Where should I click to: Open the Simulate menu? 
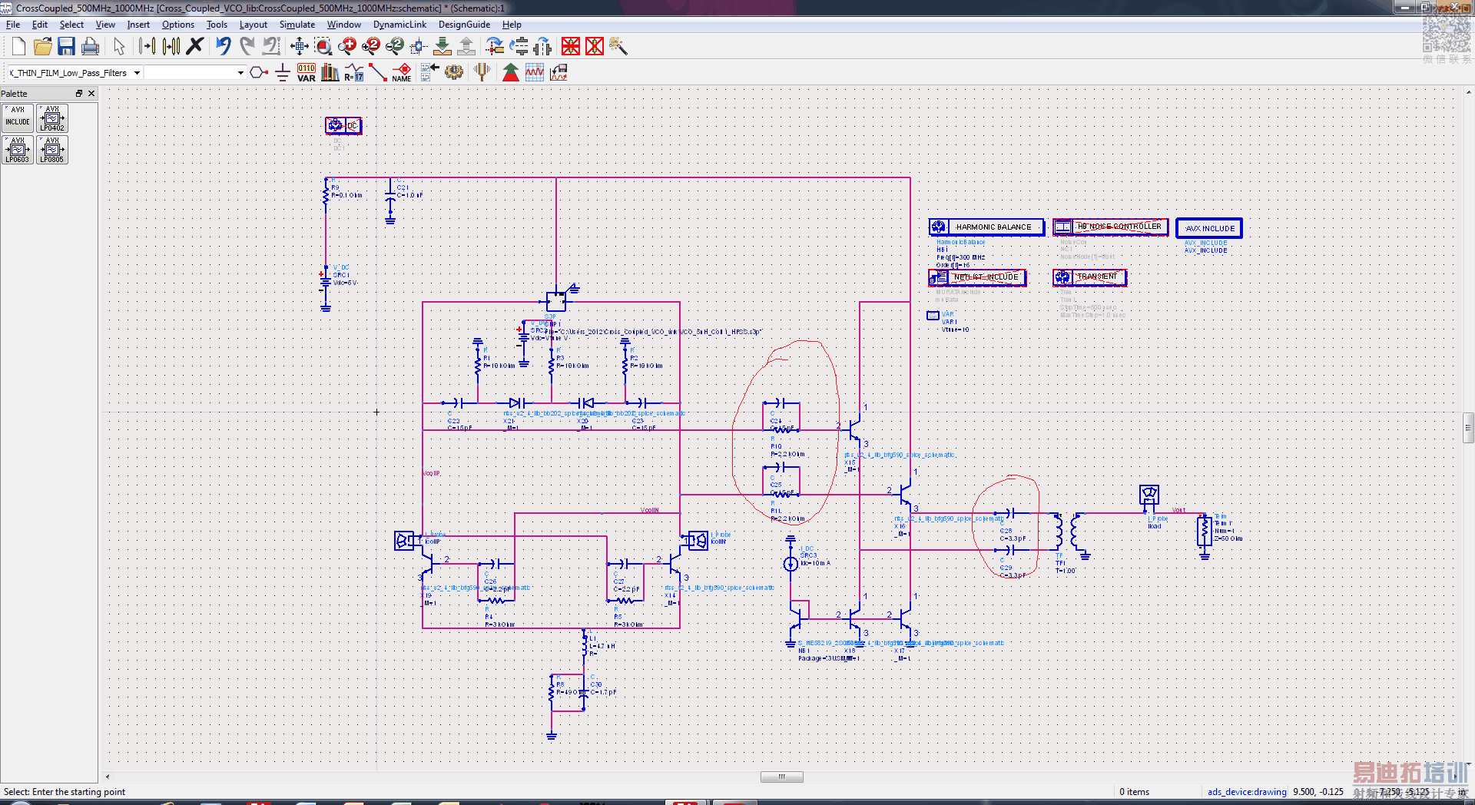click(297, 25)
